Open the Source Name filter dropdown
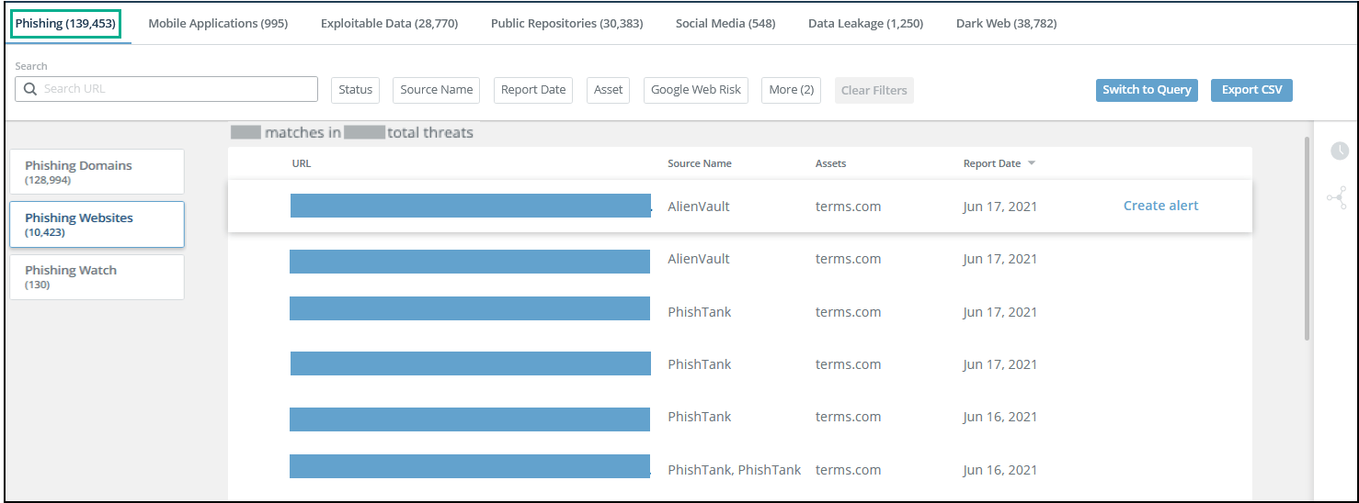Image resolution: width=1359 pixels, height=503 pixels. pyautogui.click(x=436, y=90)
